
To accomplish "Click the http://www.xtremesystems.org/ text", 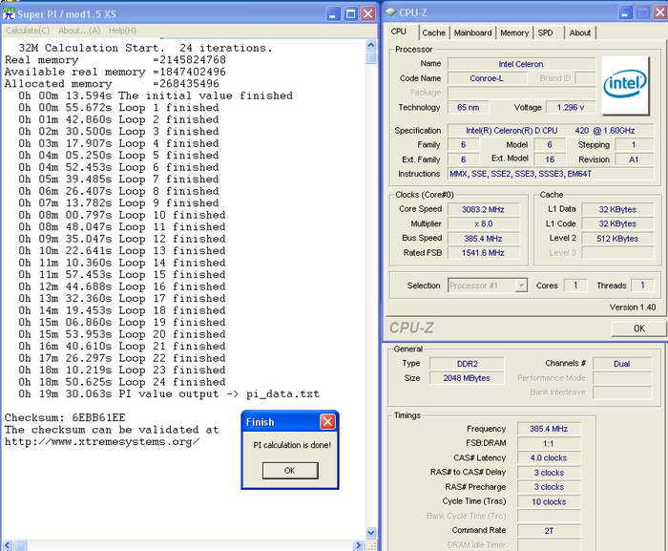I will coord(101,442).
